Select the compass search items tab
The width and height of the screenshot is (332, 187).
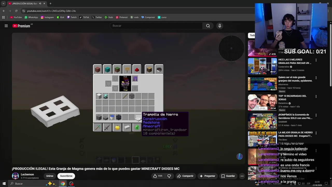pyautogui.click(x=159, y=69)
